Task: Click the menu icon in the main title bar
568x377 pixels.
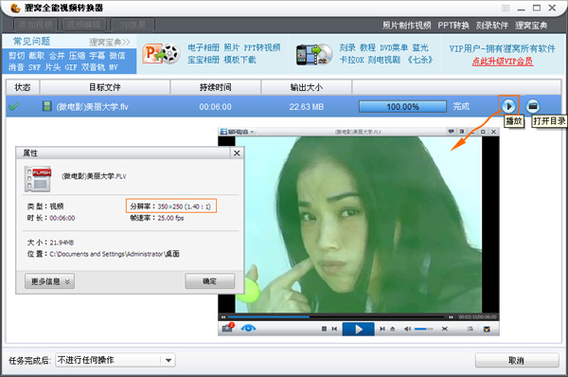Action: coord(506,8)
